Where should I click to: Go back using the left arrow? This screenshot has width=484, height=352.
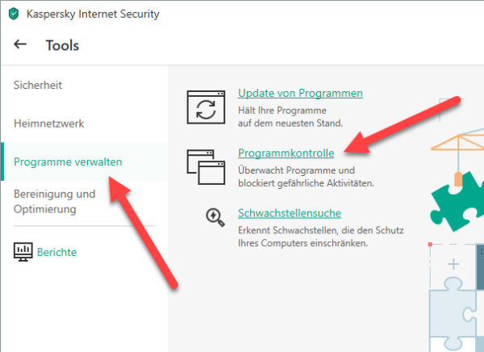point(20,44)
